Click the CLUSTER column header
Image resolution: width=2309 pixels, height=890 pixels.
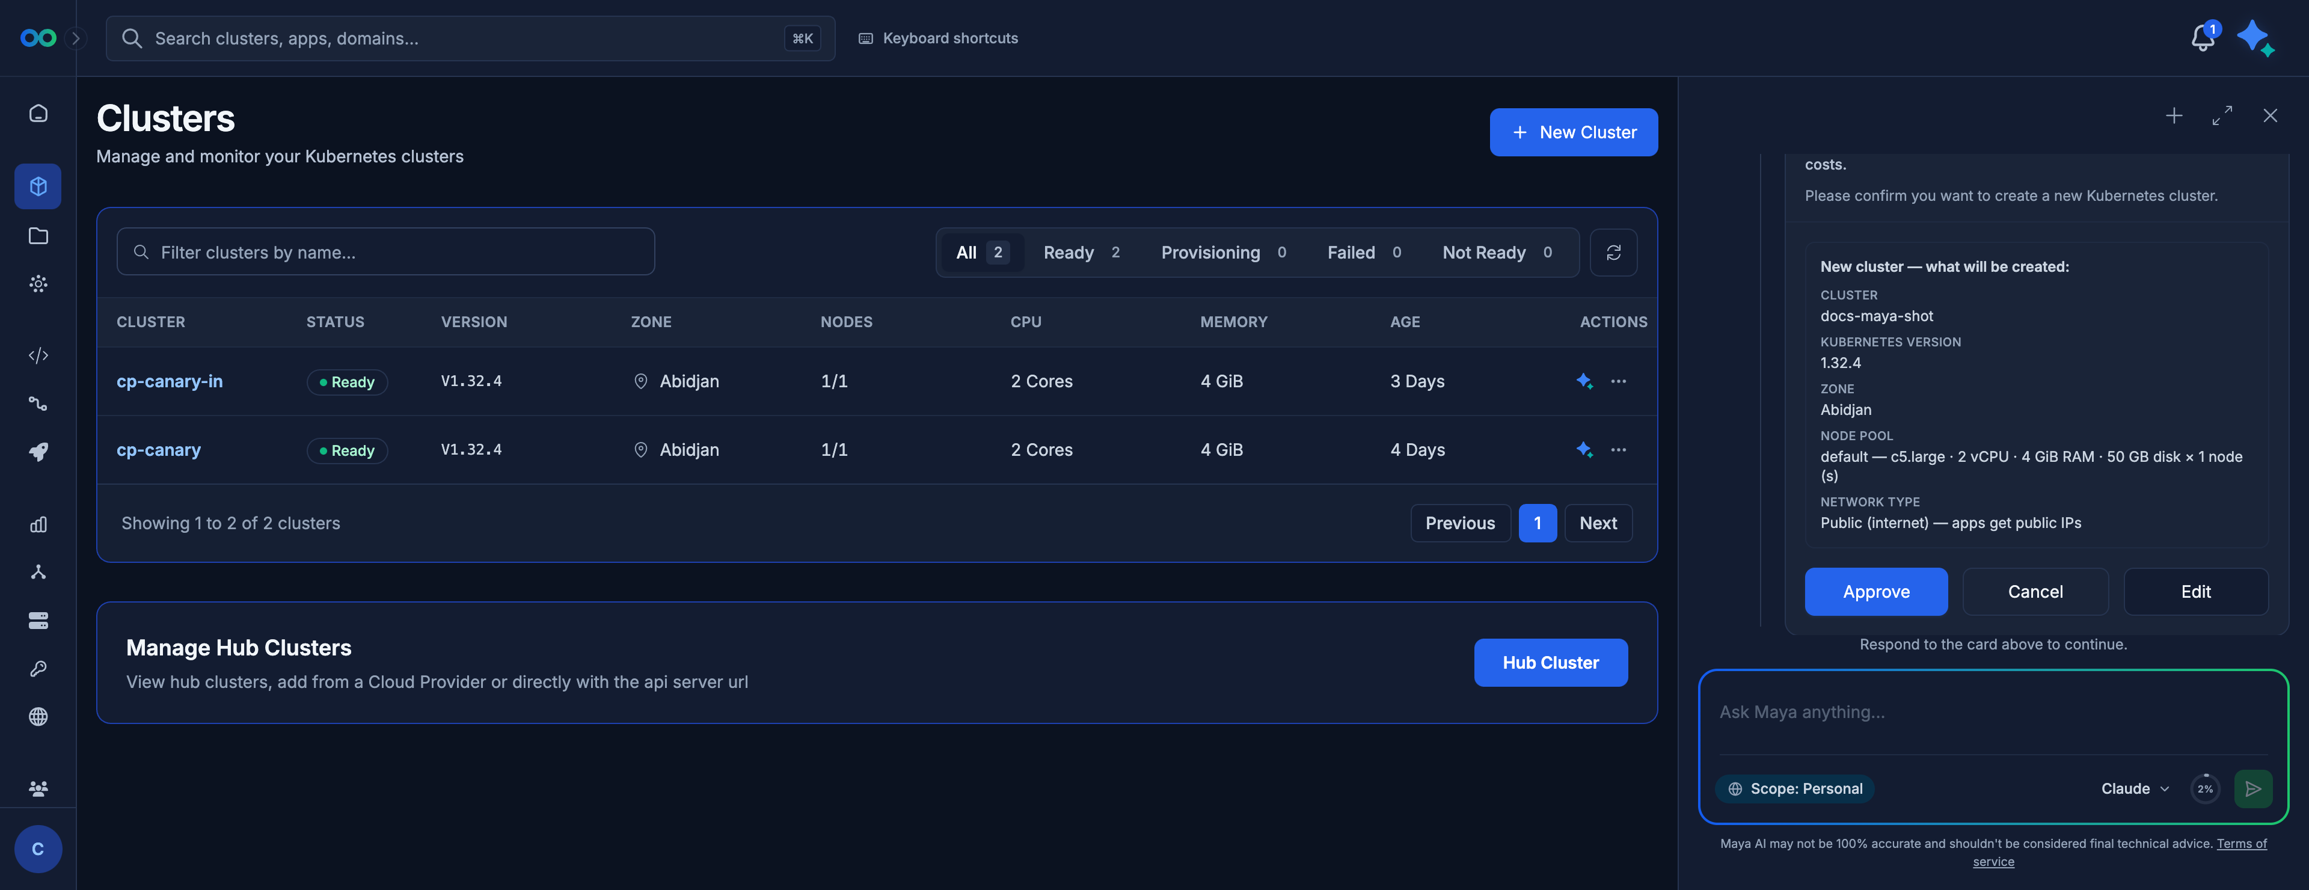pyautogui.click(x=150, y=322)
